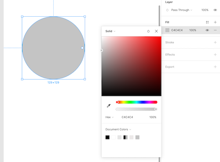
Task: Toggle layer visibility eye icon
Action: point(215,10)
